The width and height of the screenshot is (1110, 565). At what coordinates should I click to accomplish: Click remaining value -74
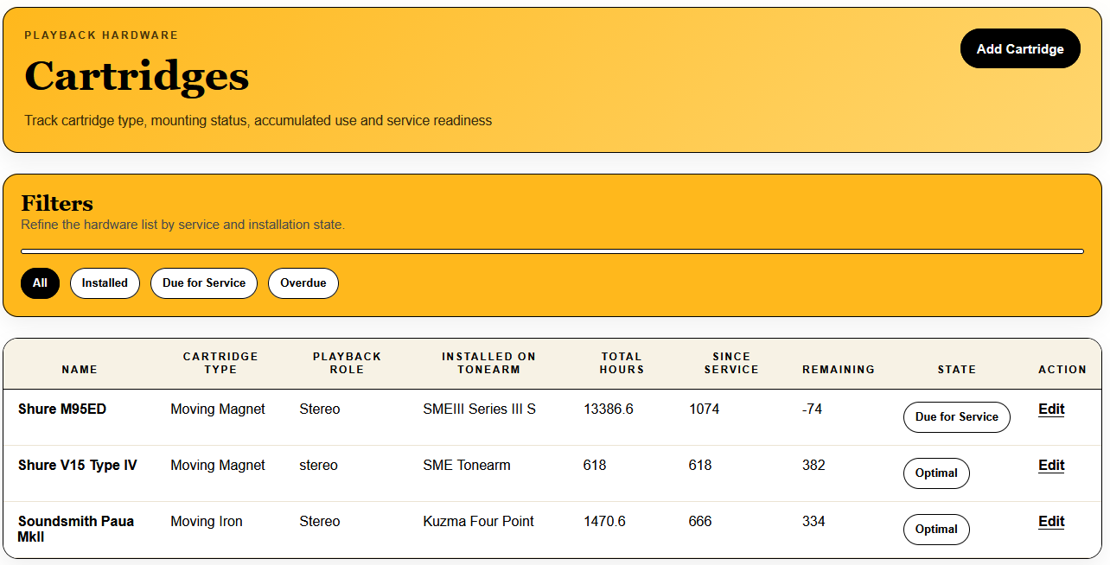tap(812, 409)
